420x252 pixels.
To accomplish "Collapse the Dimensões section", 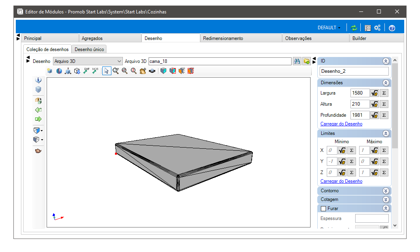I will click(x=386, y=83).
